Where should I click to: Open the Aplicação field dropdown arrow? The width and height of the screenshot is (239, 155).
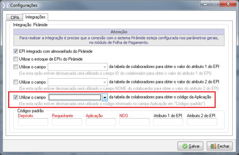[x=104, y=98]
